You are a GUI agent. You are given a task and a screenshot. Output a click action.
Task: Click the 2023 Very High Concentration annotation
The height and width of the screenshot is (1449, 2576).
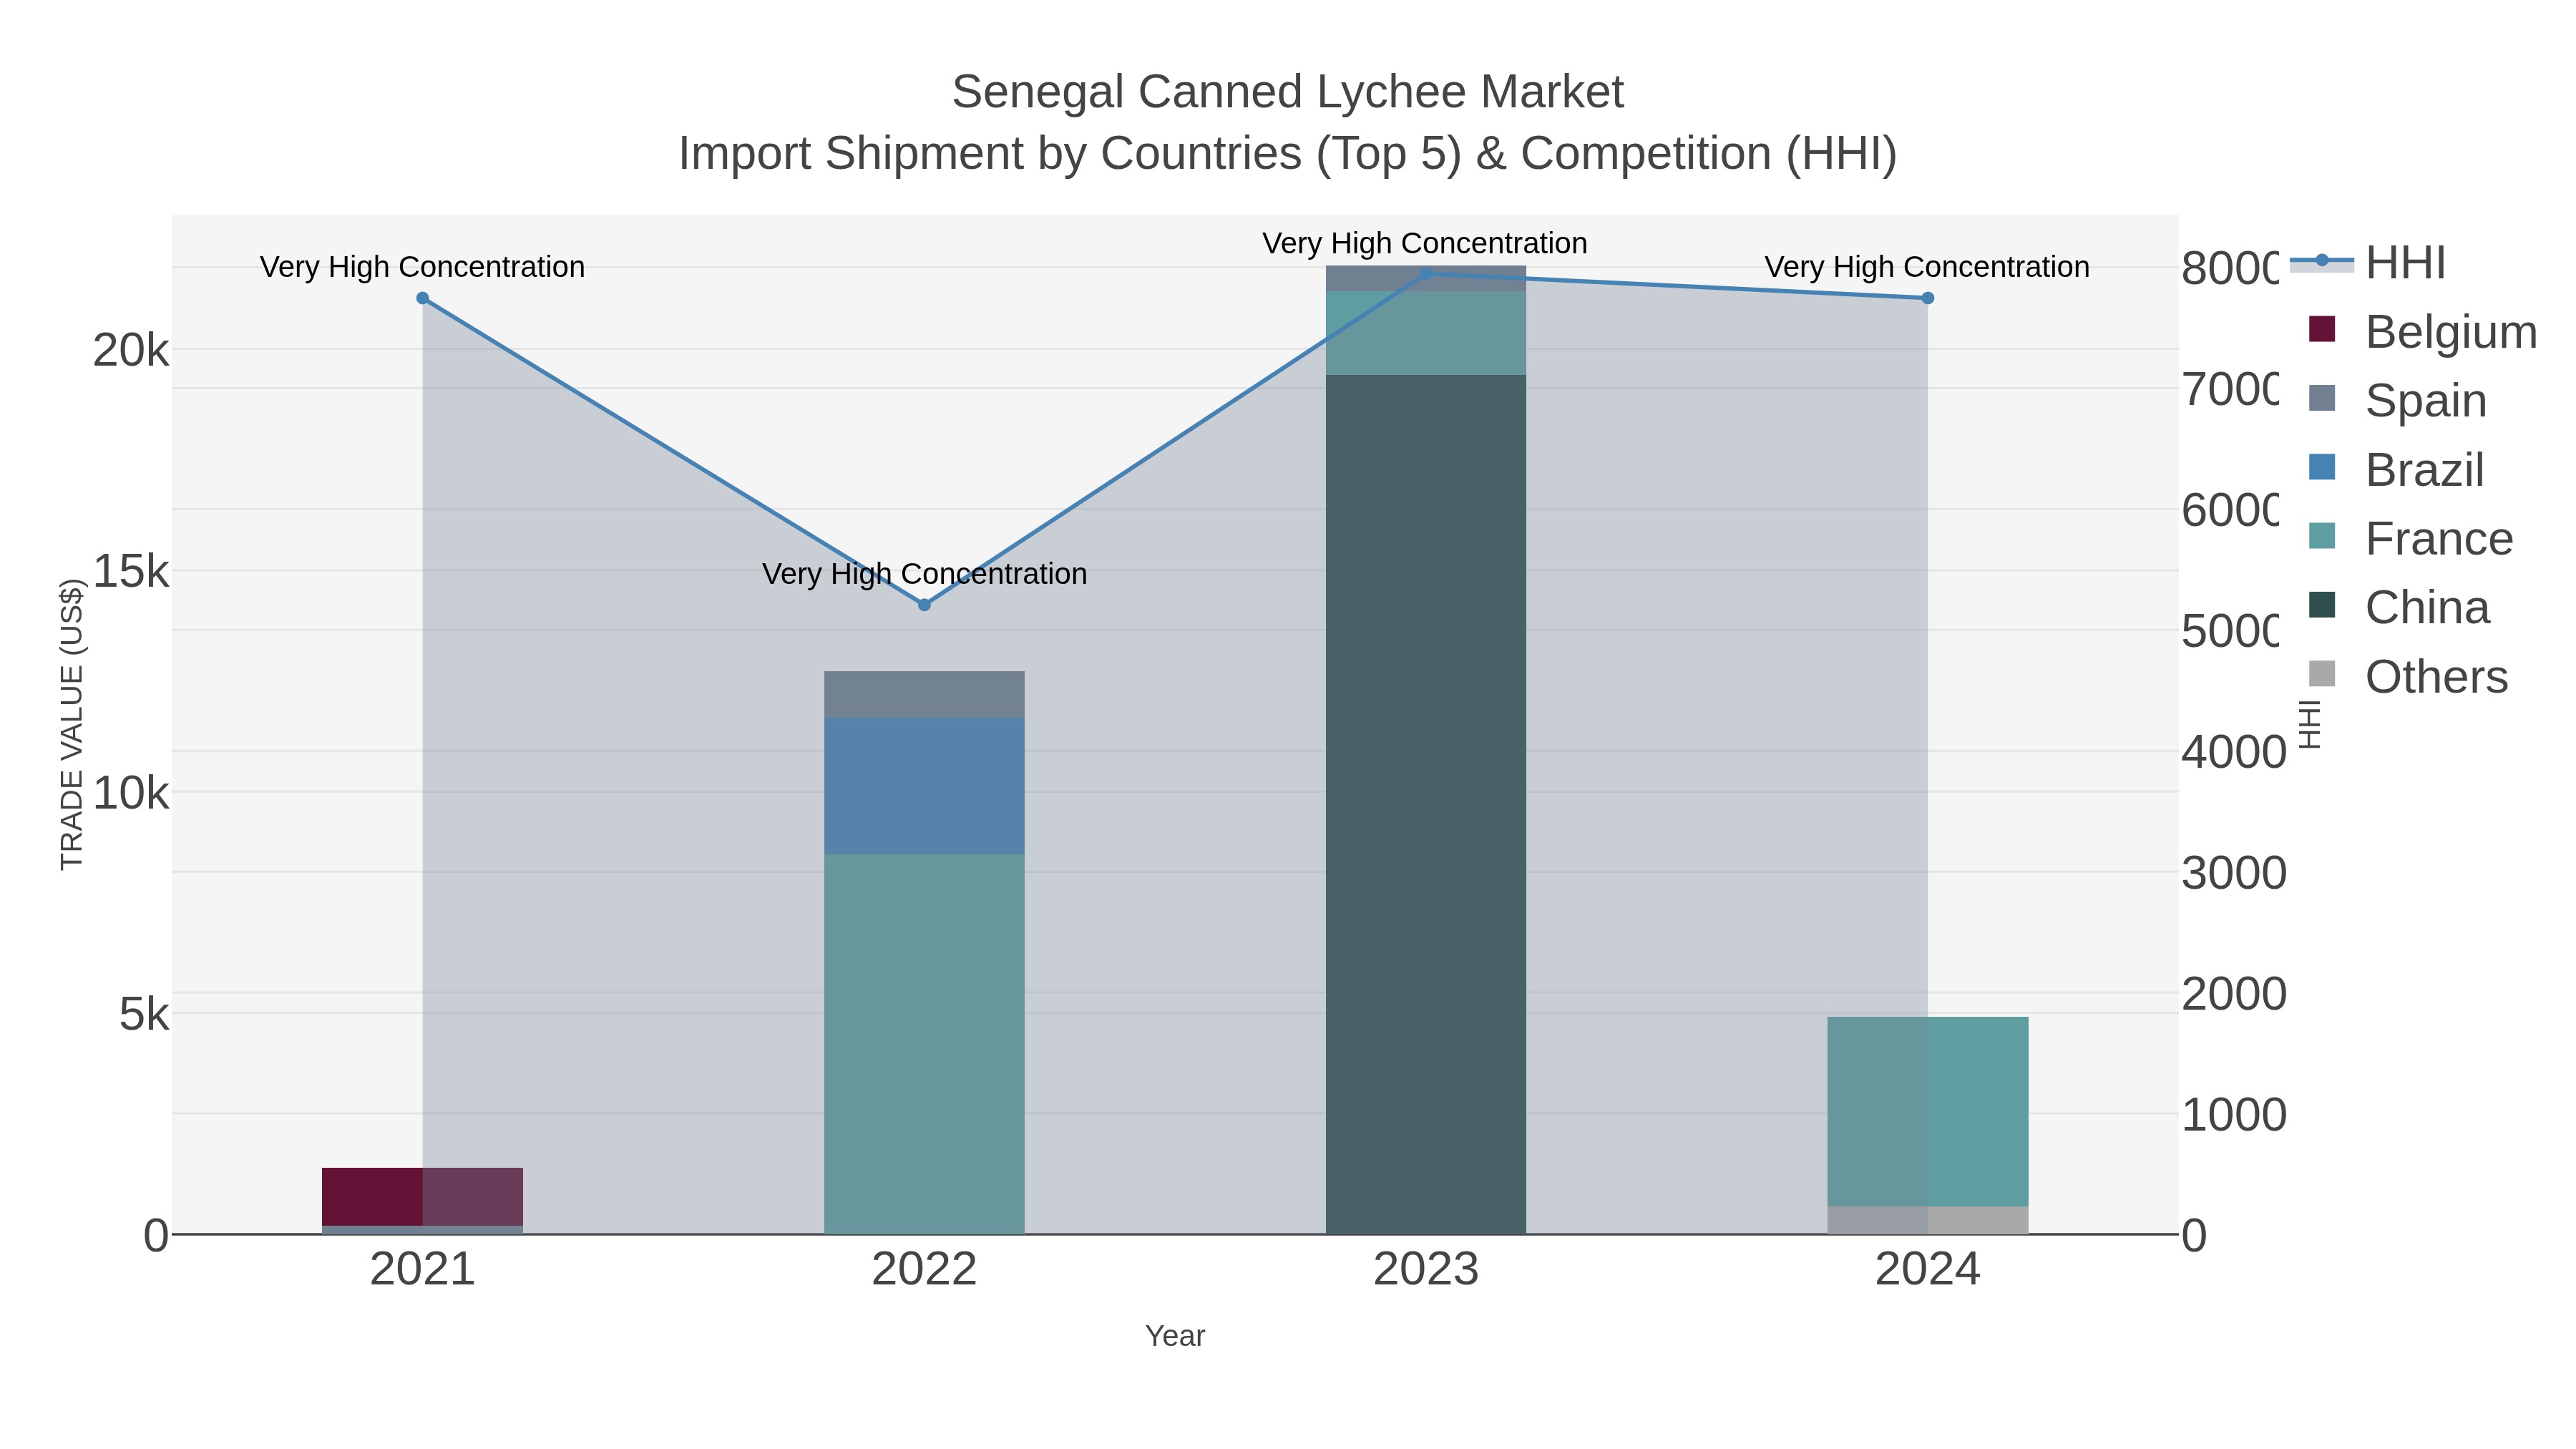pos(1425,243)
